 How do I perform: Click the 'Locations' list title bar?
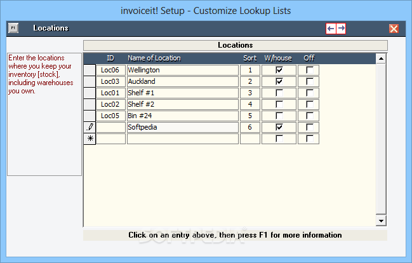(236, 45)
